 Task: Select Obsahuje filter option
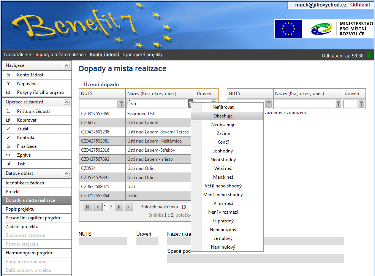pyautogui.click(x=223, y=116)
